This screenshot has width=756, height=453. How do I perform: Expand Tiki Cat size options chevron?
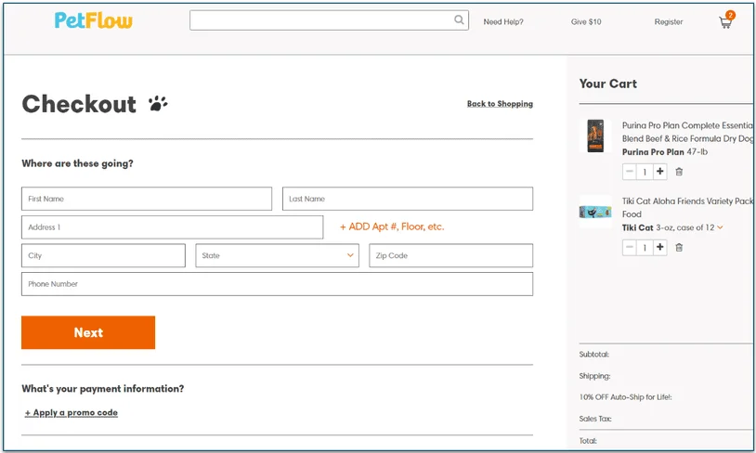coord(720,227)
